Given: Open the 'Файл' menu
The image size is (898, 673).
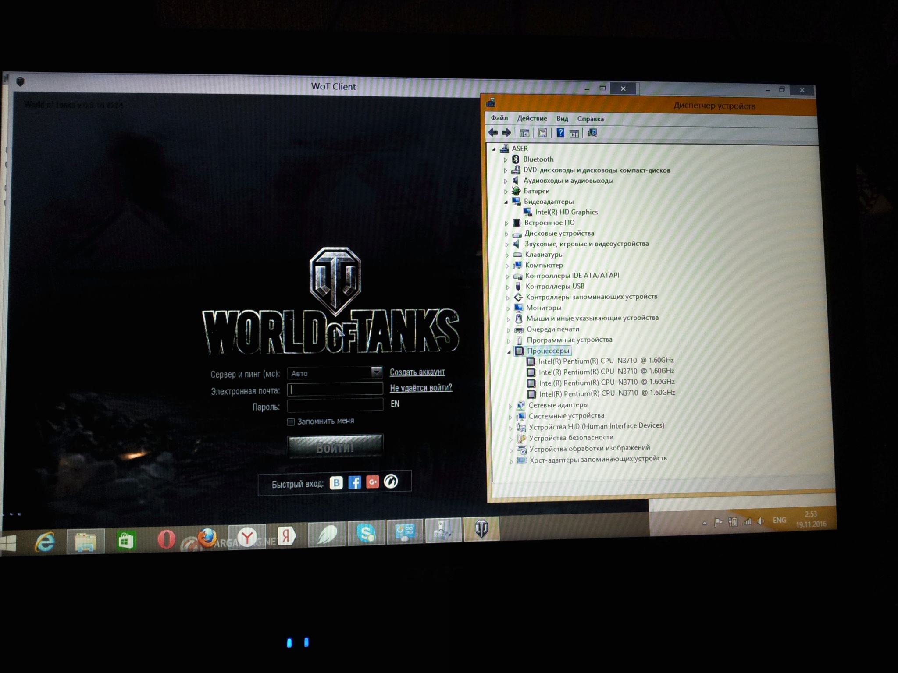Looking at the screenshot, I should [499, 118].
